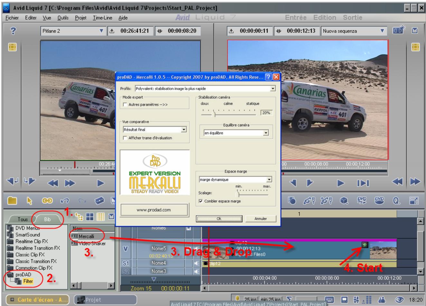Mute the Nome4 track speaker
This screenshot has width=426, height=306.
point(196,263)
